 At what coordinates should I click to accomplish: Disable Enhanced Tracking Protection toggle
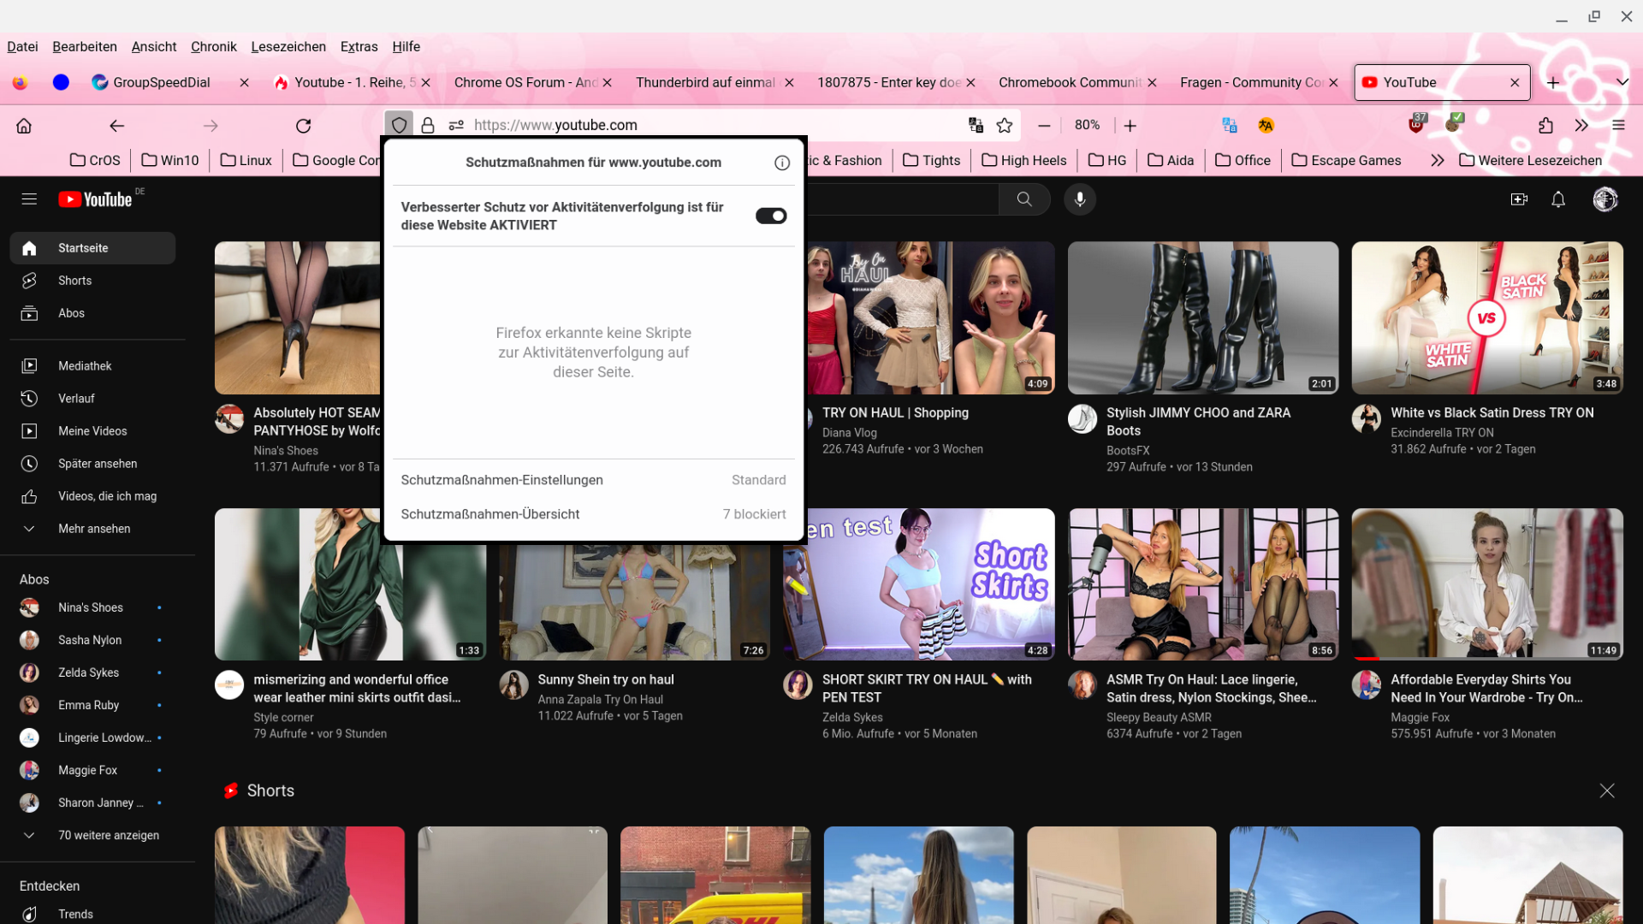pos(770,216)
